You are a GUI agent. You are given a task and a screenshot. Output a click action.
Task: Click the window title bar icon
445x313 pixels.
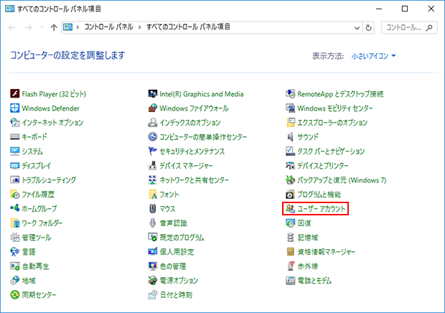coord(9,9)
